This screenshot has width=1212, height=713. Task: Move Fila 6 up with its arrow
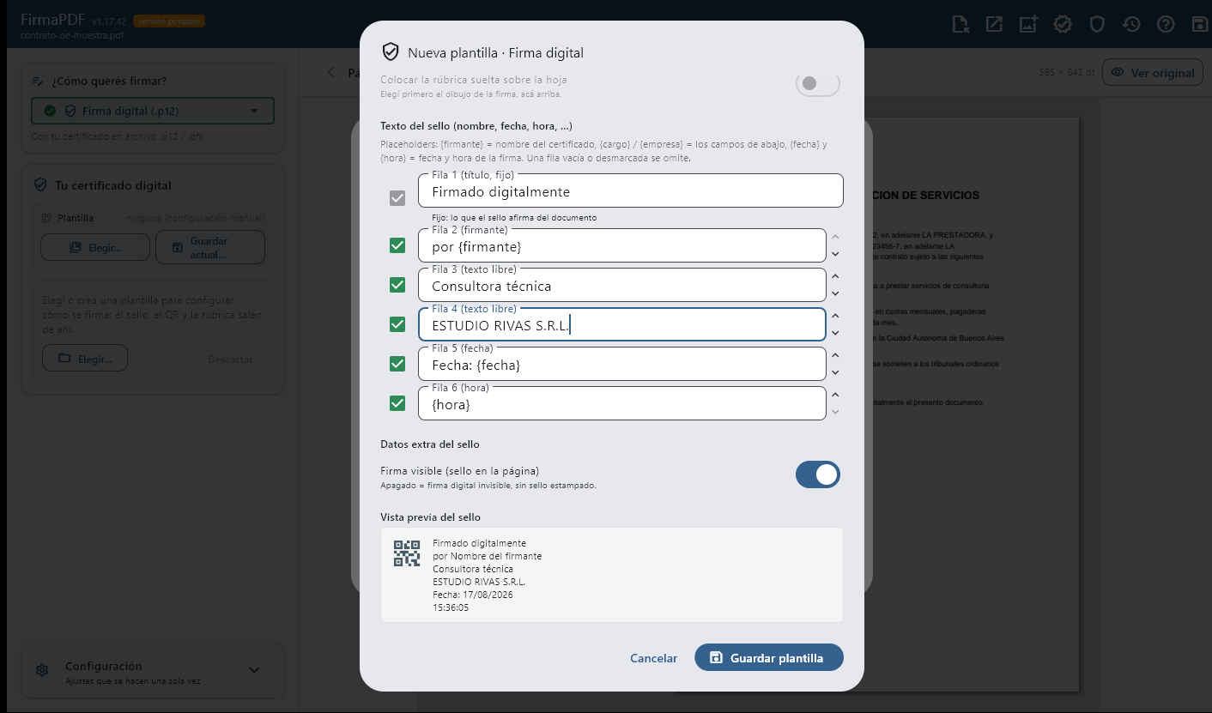[x=835, y=395]
